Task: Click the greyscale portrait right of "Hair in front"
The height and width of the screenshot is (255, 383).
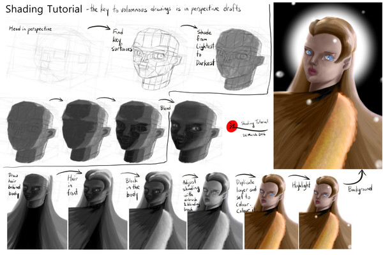Action: pos(98,209)
